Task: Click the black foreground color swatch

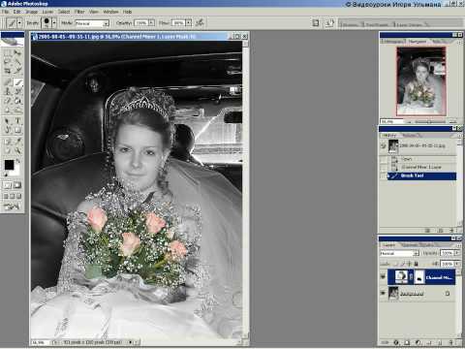Action: click(9, 165)
